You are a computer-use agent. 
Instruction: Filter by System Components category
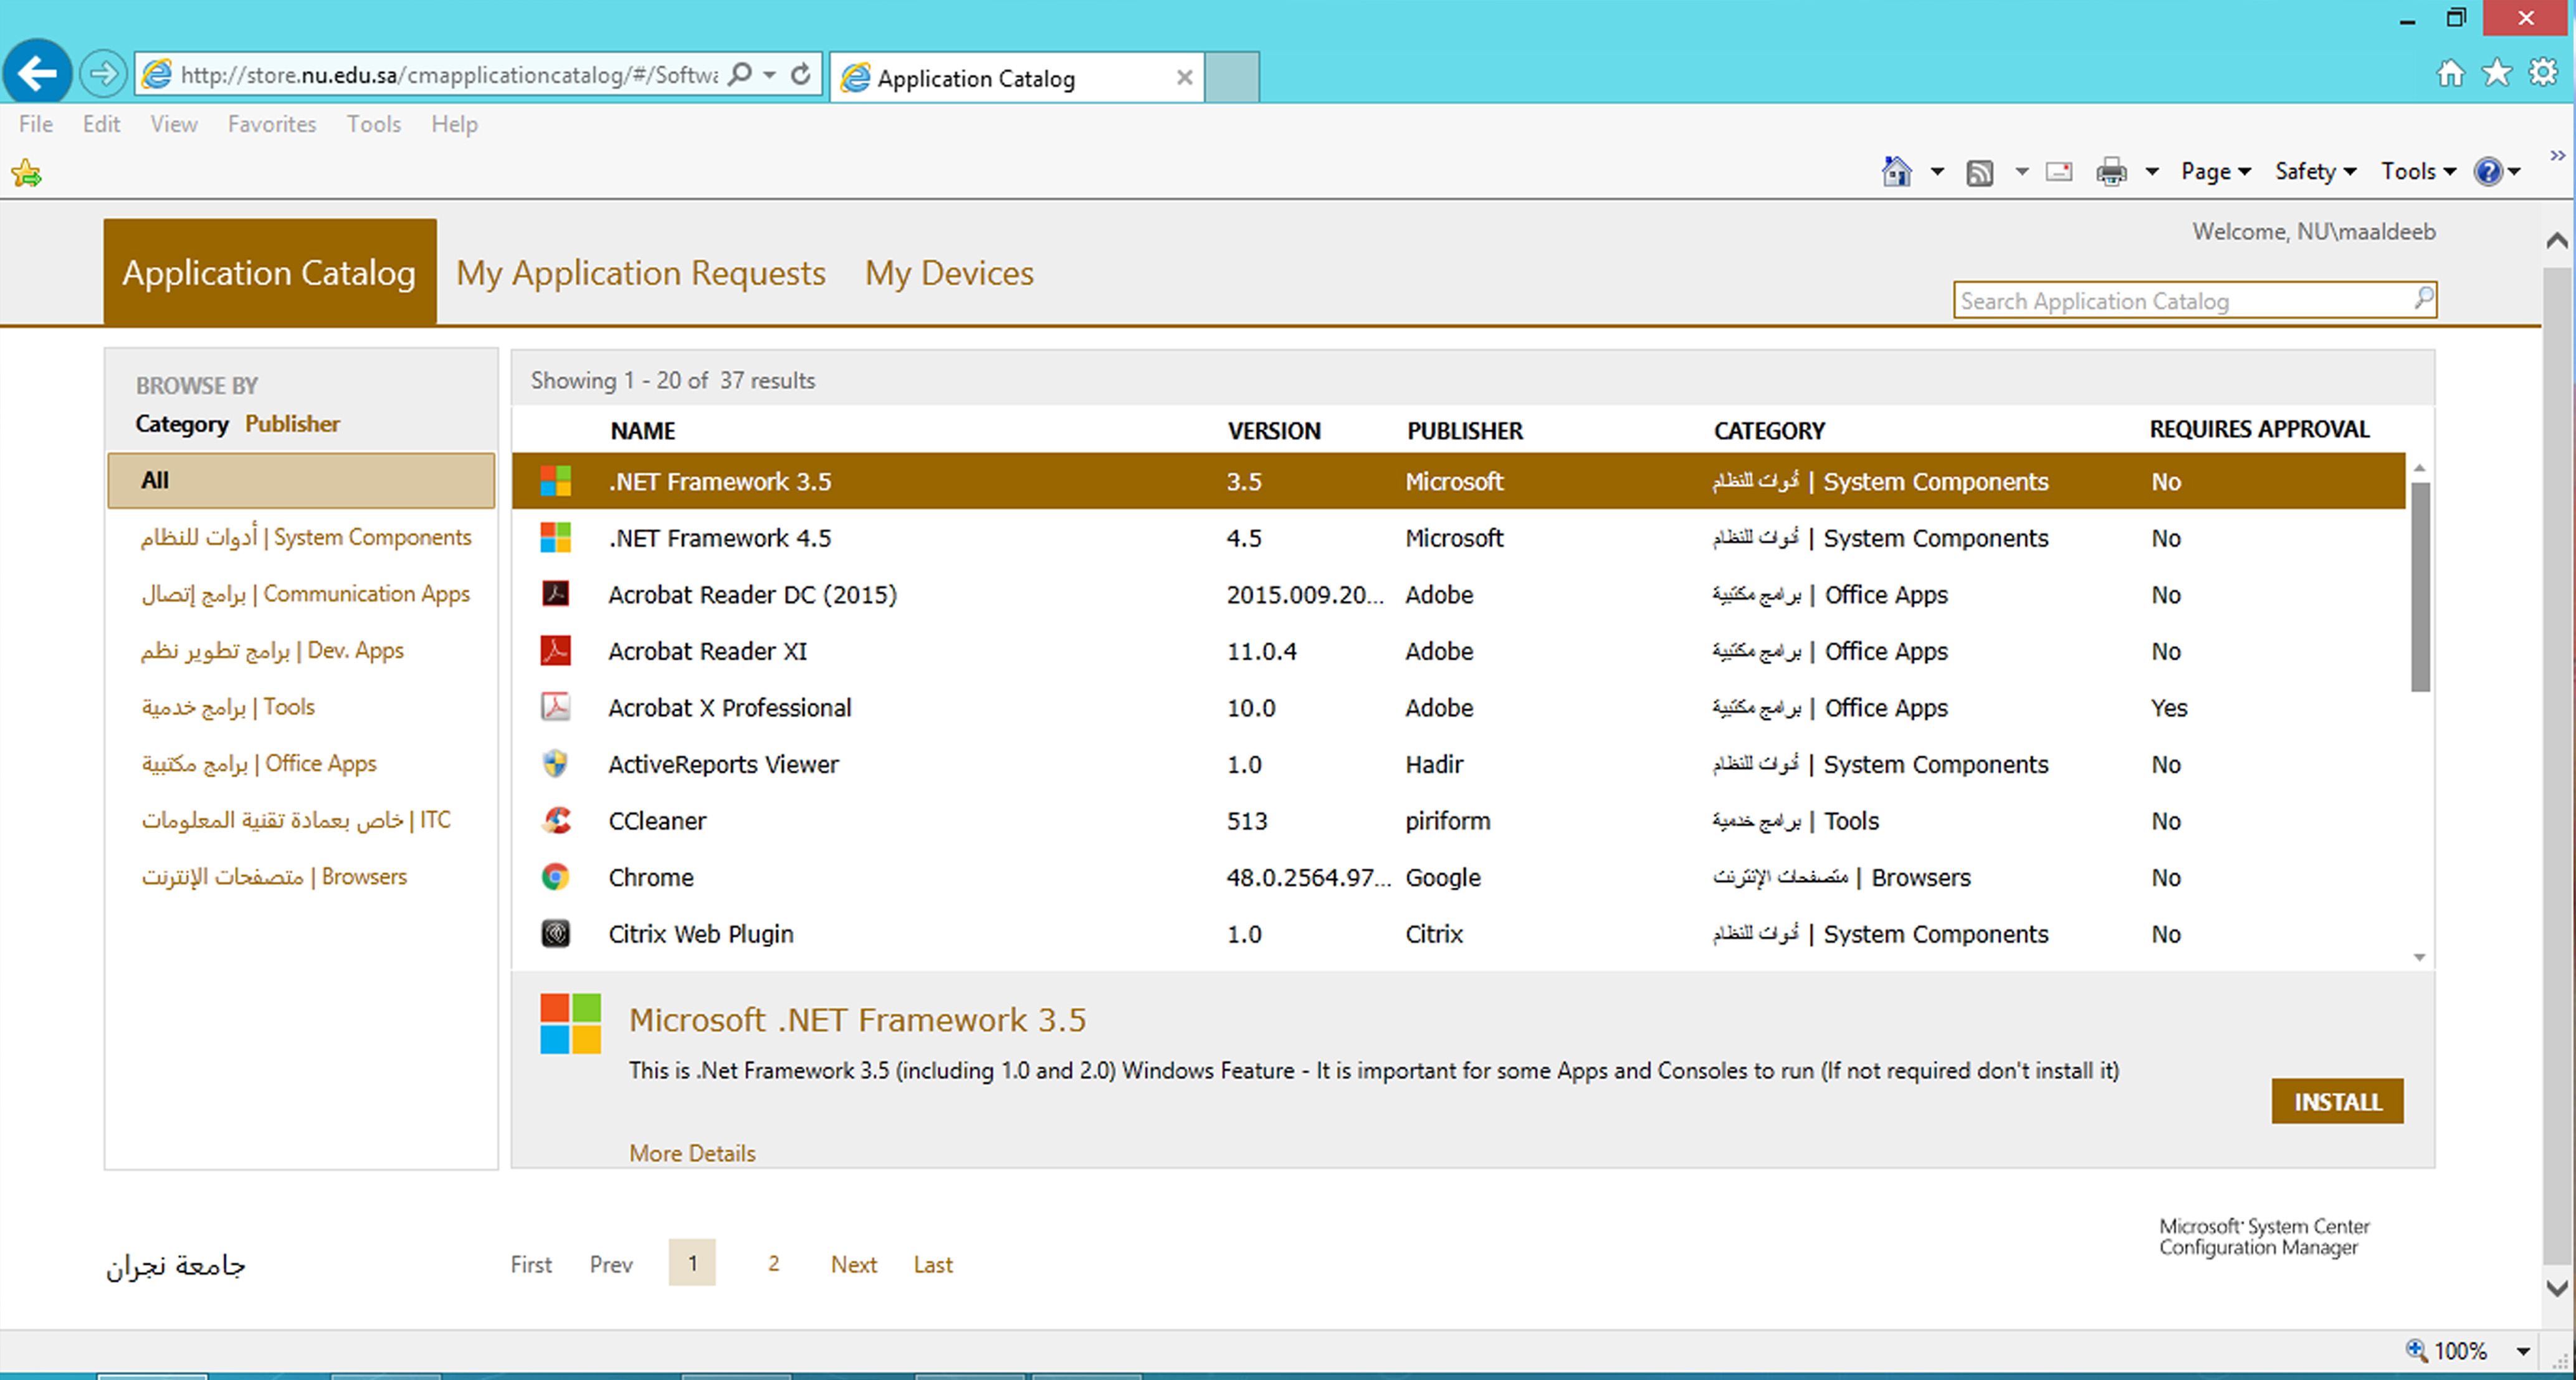tap(306, 537)
